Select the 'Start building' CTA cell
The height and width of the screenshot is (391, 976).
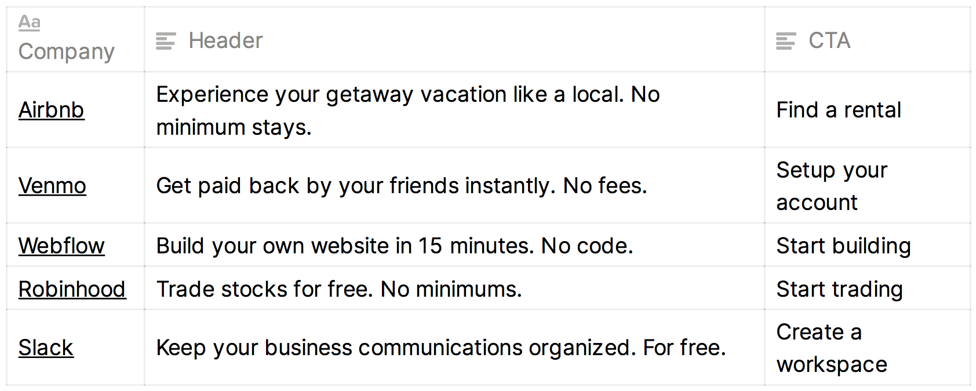click(868, 245)
